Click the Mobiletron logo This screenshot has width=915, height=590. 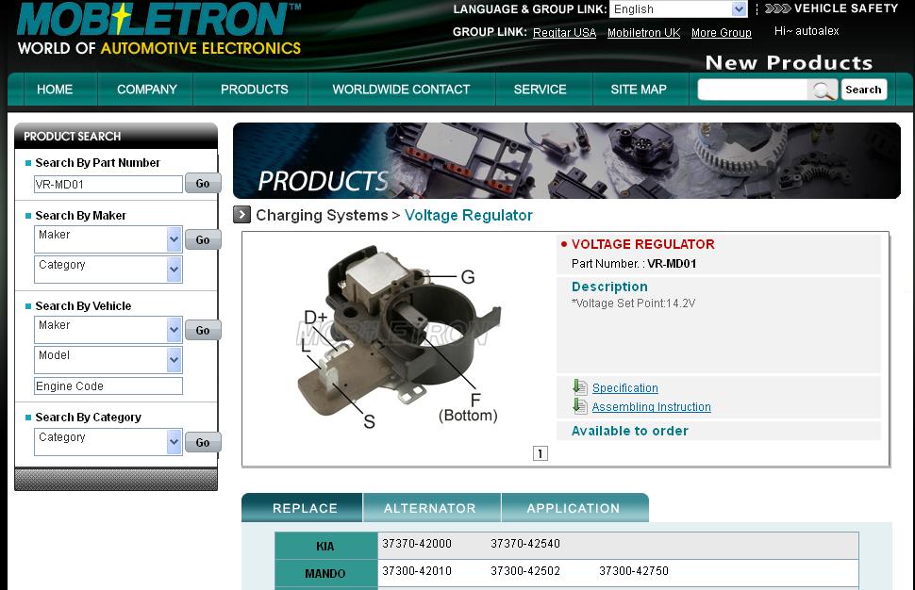158,29
